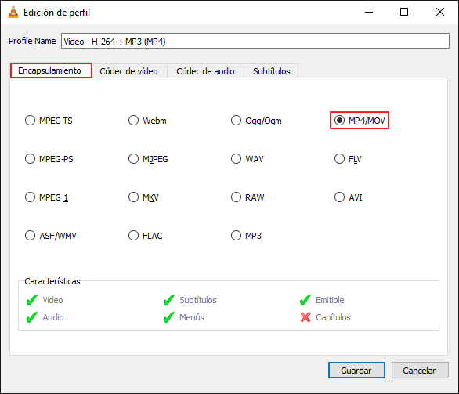459x394 pixels.
Task: Choose the Webm encapsulation option
Action: 147,121
